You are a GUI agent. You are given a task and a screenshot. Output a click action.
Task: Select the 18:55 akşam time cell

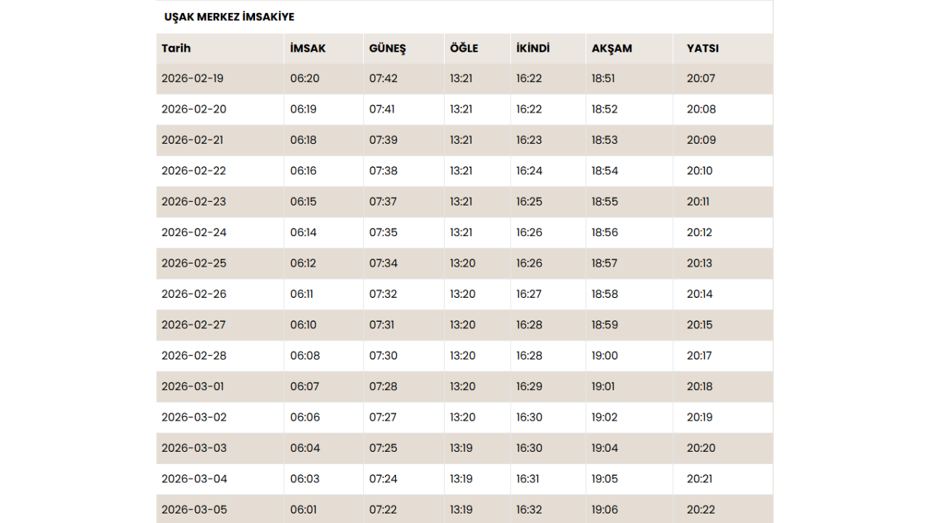coord(604,201)
